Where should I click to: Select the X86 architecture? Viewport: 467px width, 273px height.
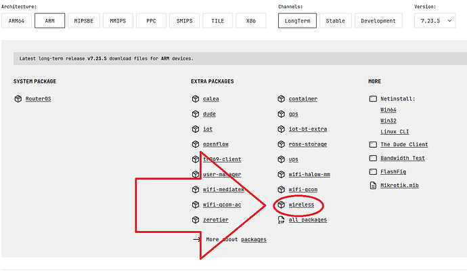[x=251, y=21]
